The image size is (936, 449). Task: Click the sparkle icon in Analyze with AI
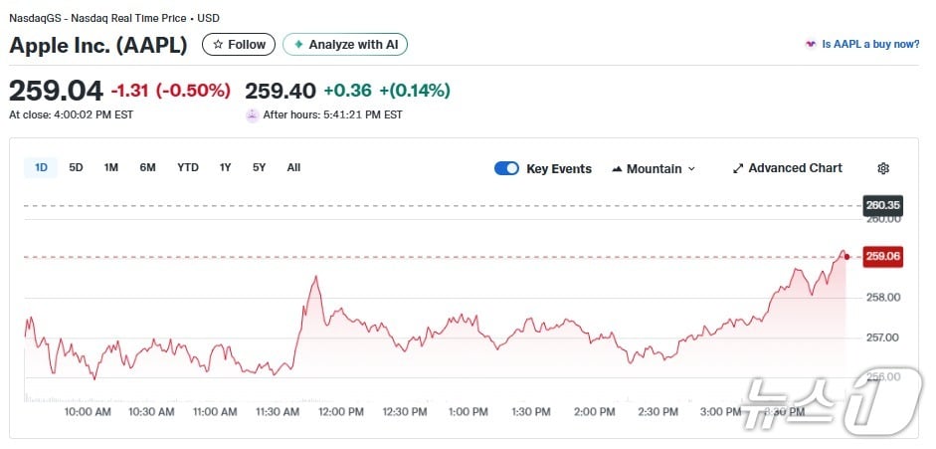coord(298,45)
